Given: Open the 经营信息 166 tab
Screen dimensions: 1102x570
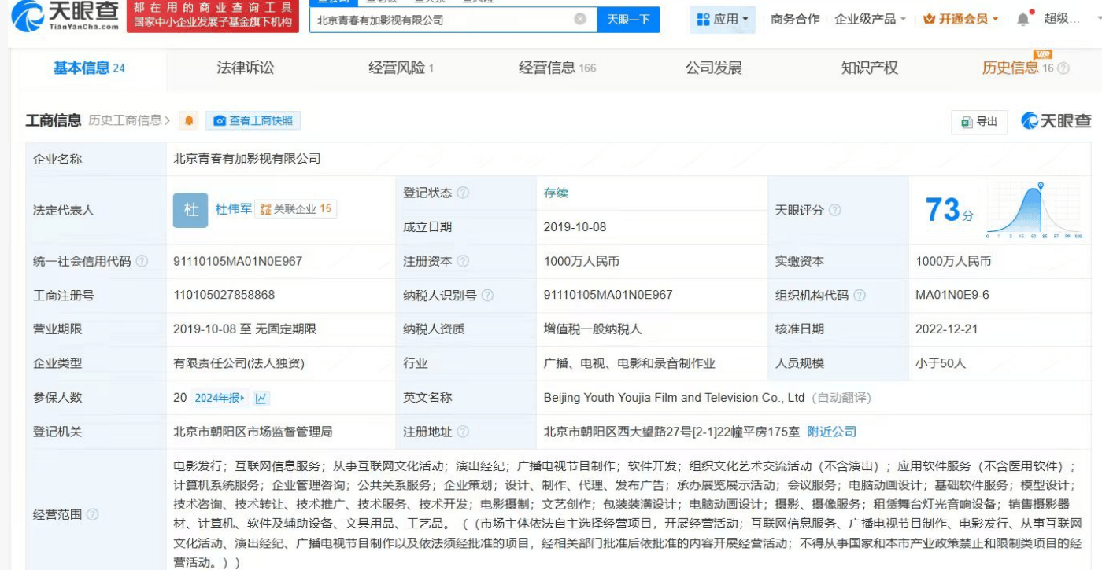Looking at the screenshot, I should click(x=557, y=68).
